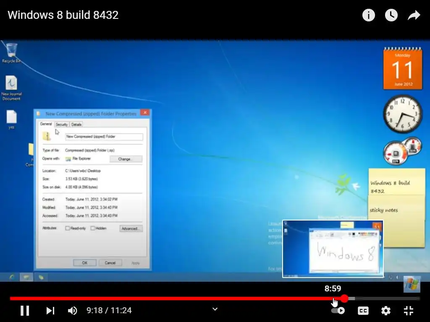Open File Explorer from taskbar
Viewport: 430px width, 322px height.
[x=26, y=277]
